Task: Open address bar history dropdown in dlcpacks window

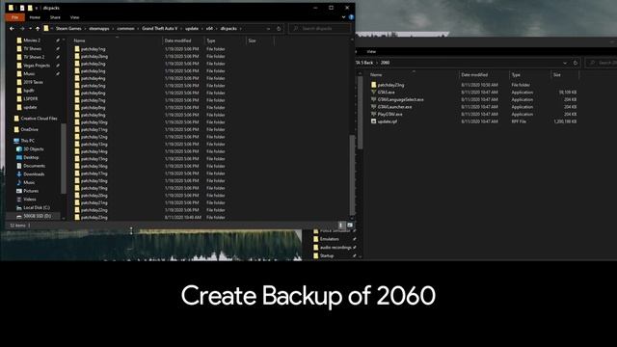Action: coord(268,28)
